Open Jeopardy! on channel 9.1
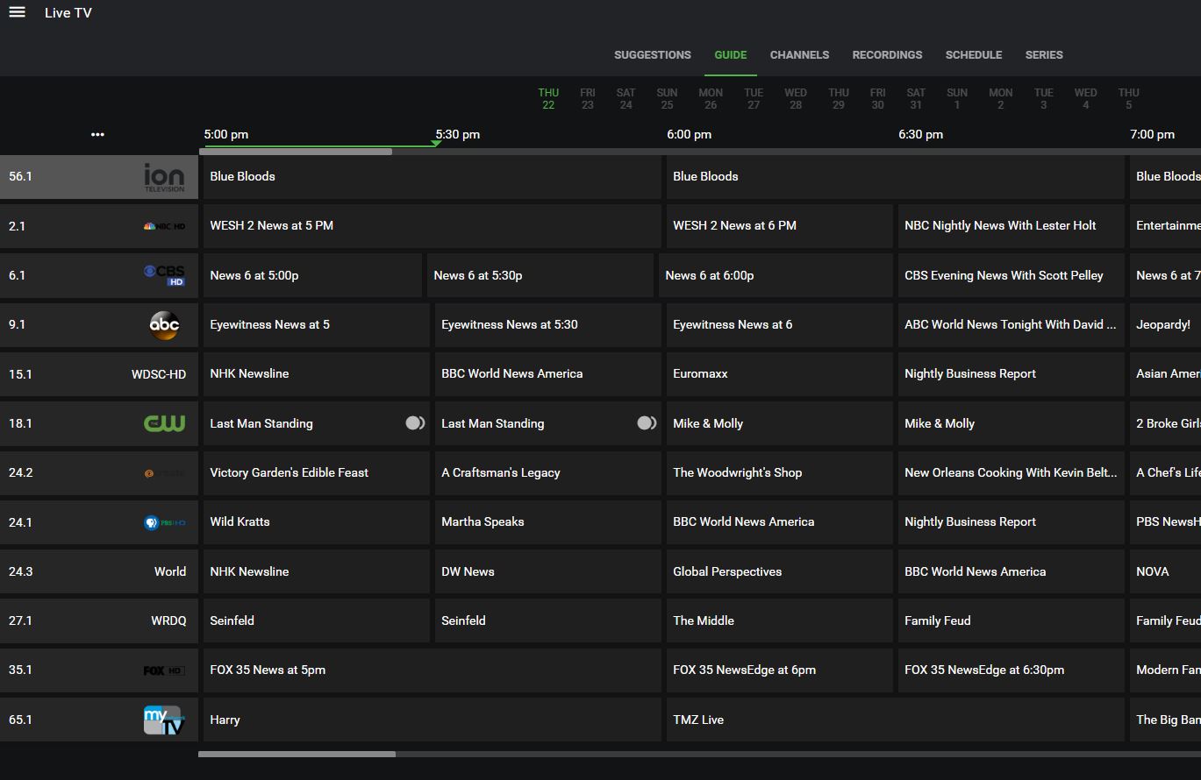The image size is (1201, 780). [1165, 324]
